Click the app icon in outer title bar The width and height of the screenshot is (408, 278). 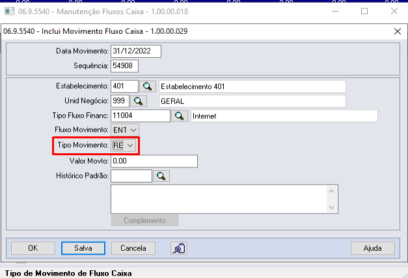[10, 12]
